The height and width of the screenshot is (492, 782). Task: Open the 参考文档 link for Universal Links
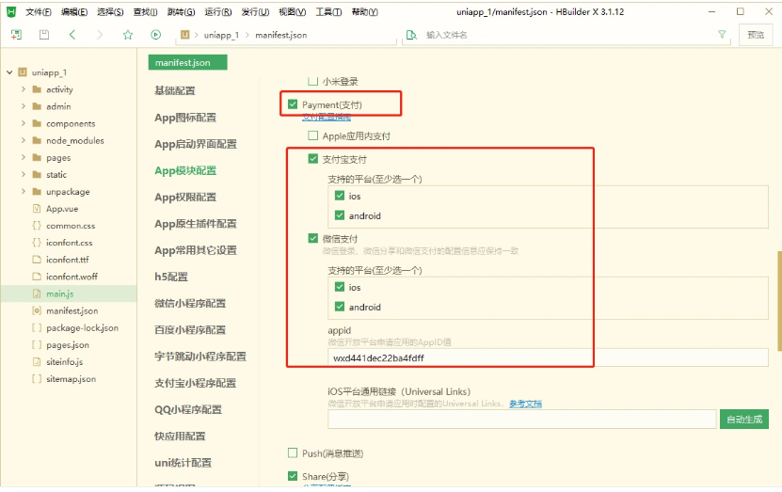pyautogui.click(x=525, y=404)
